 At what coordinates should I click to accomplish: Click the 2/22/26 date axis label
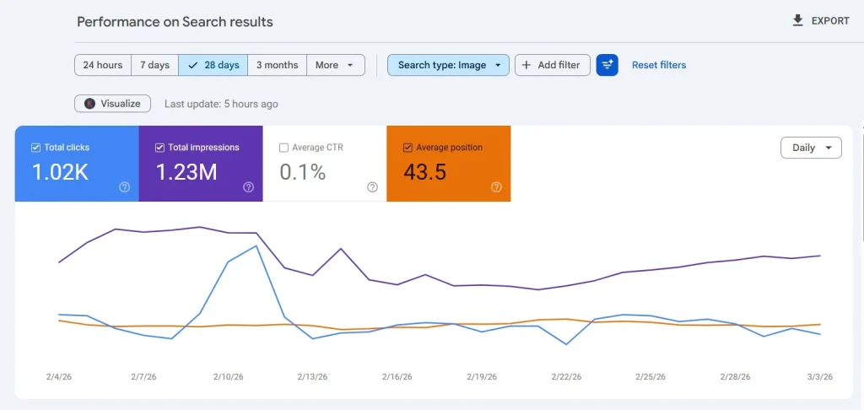pyautogui.click(x=566, y=377)
